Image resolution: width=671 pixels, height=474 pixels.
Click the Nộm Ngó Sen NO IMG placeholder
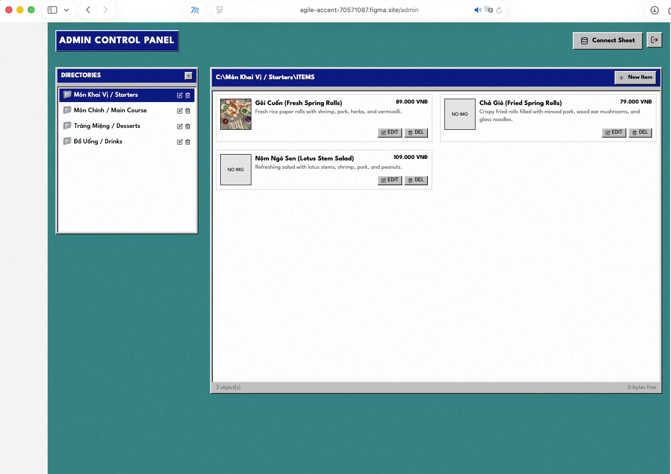[236, 170]
